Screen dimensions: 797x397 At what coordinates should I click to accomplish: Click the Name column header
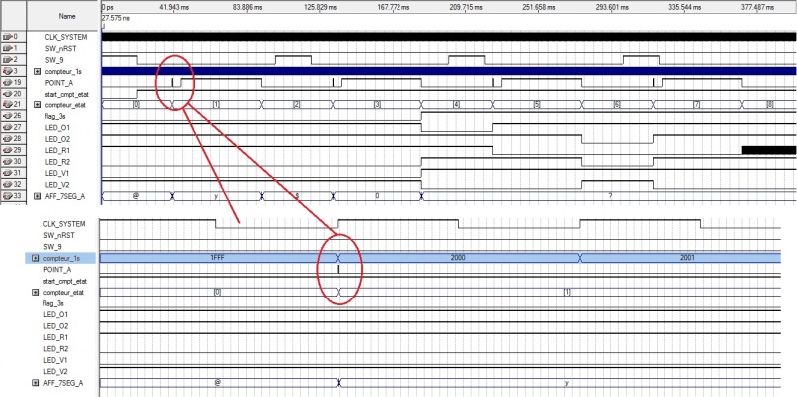click(x=63, y=16)
